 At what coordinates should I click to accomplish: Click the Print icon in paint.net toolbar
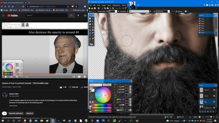tap(99, 8)
